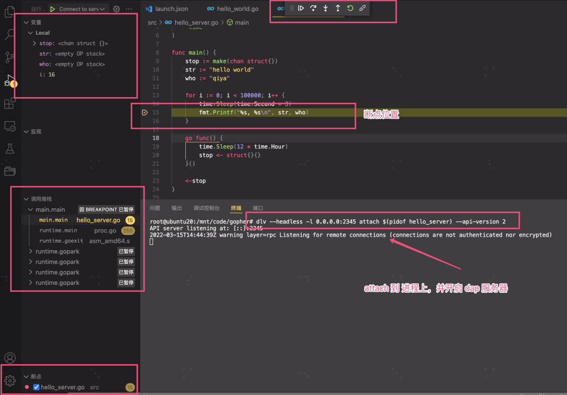
Task: Expand the stop channel variable
Action: 34,44
